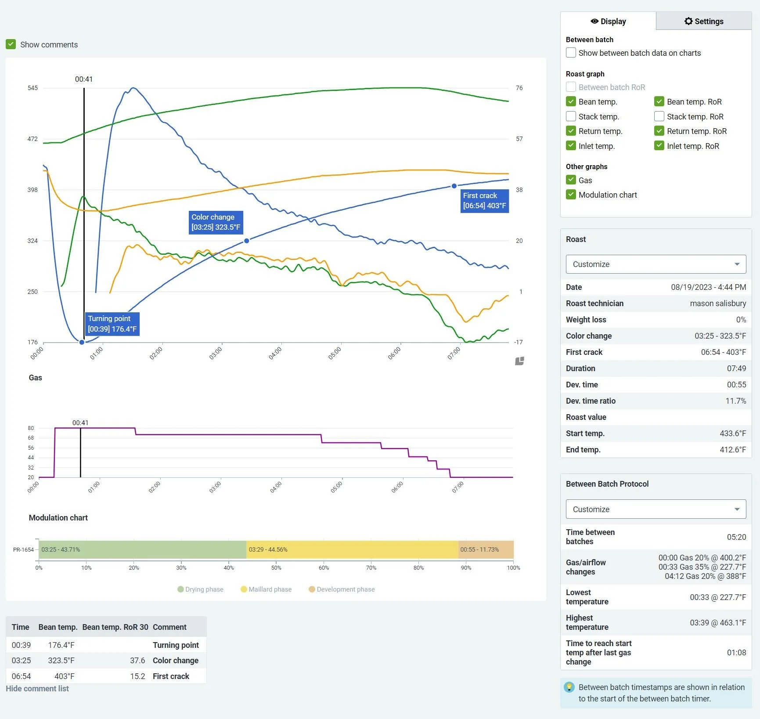Image resolution: width=760 pixels, height=719 pixels.
Task: Click the Turning point comment row
Action: coord(106,645)
